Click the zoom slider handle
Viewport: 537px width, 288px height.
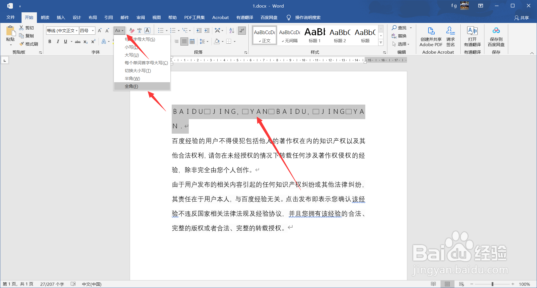pyautogui.click(x=493, y=284)
